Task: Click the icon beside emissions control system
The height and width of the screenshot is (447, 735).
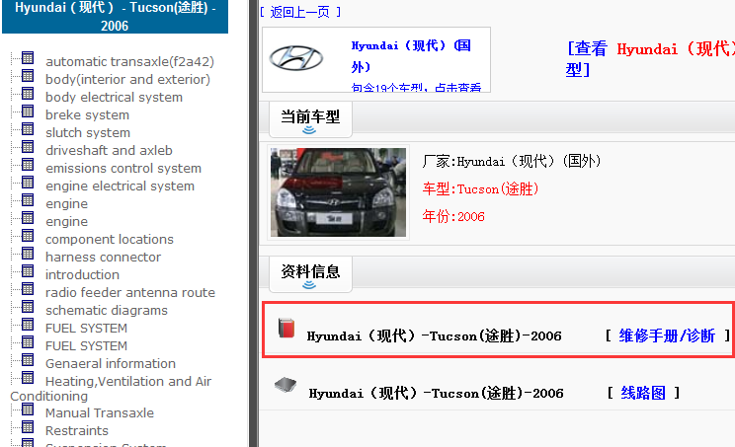Action: point(28,164)
